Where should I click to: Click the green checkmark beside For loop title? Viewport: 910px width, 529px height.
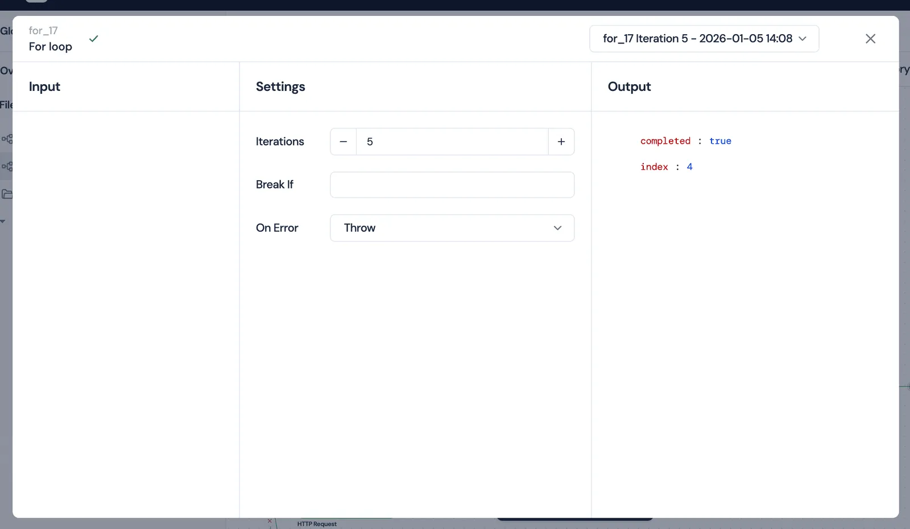coord(94,39)
